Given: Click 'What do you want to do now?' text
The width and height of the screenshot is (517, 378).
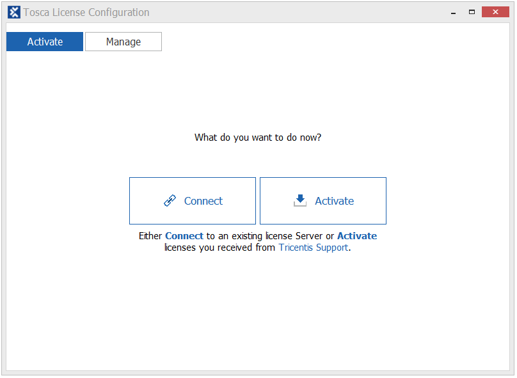Looking at the screenshot, I should 258,138.
